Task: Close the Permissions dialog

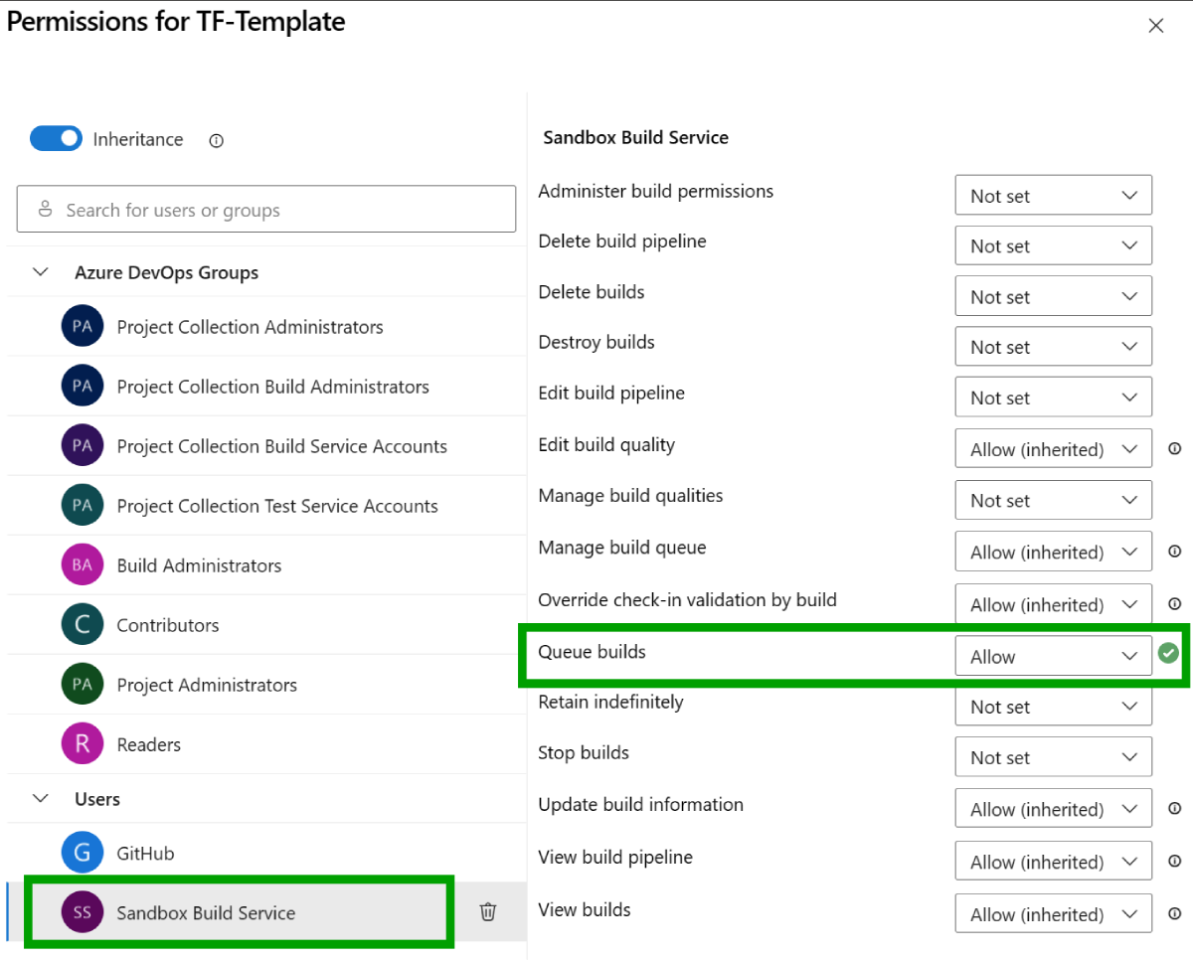Action: click(x=1155, y=26)
